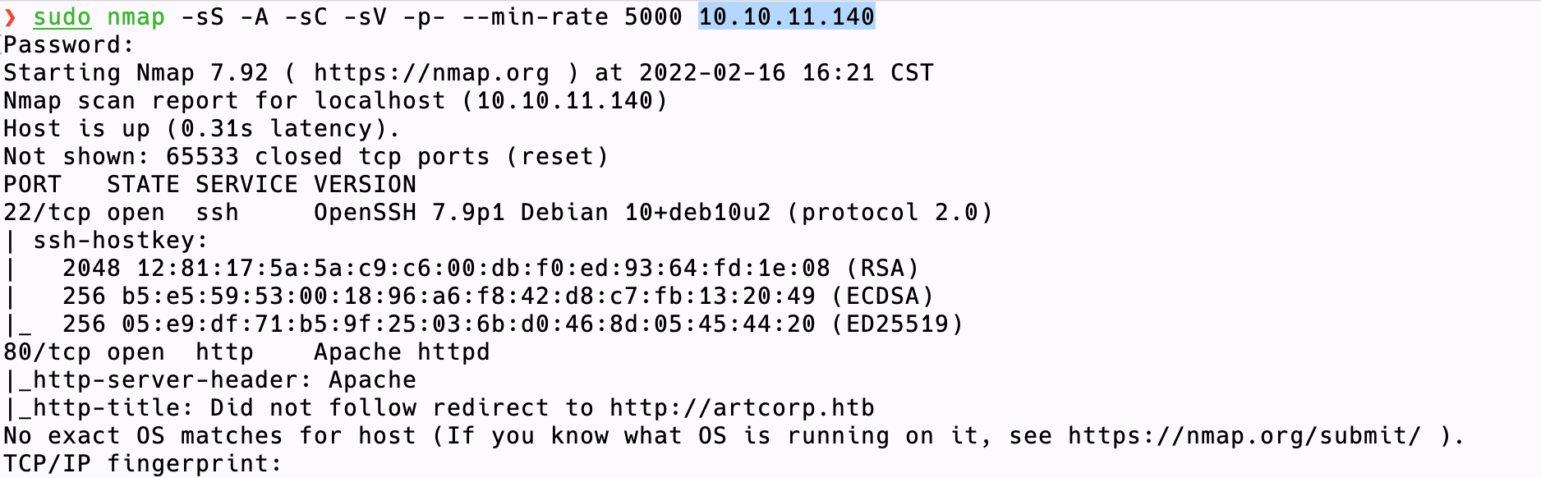Click the TCP/IP fingerprint: line
Image resolution: width=1541 pixels, height=478 pixels.
(x=142, y=464)
